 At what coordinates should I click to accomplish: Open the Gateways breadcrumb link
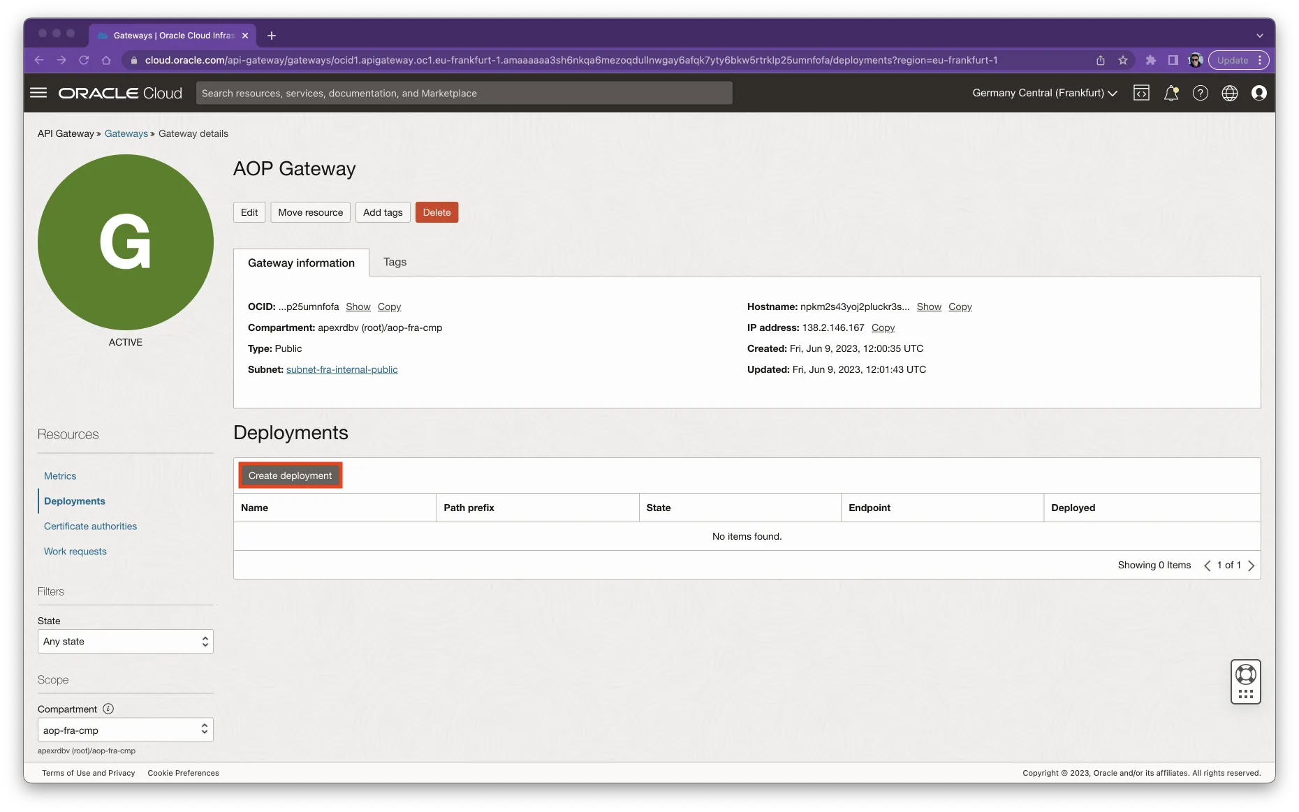[x=126, y=134]
